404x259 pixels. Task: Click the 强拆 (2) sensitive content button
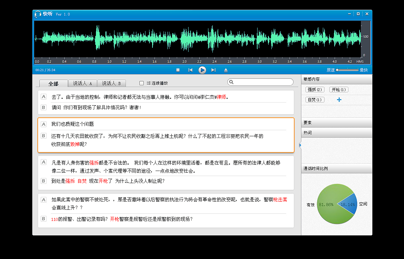[314, 89]
